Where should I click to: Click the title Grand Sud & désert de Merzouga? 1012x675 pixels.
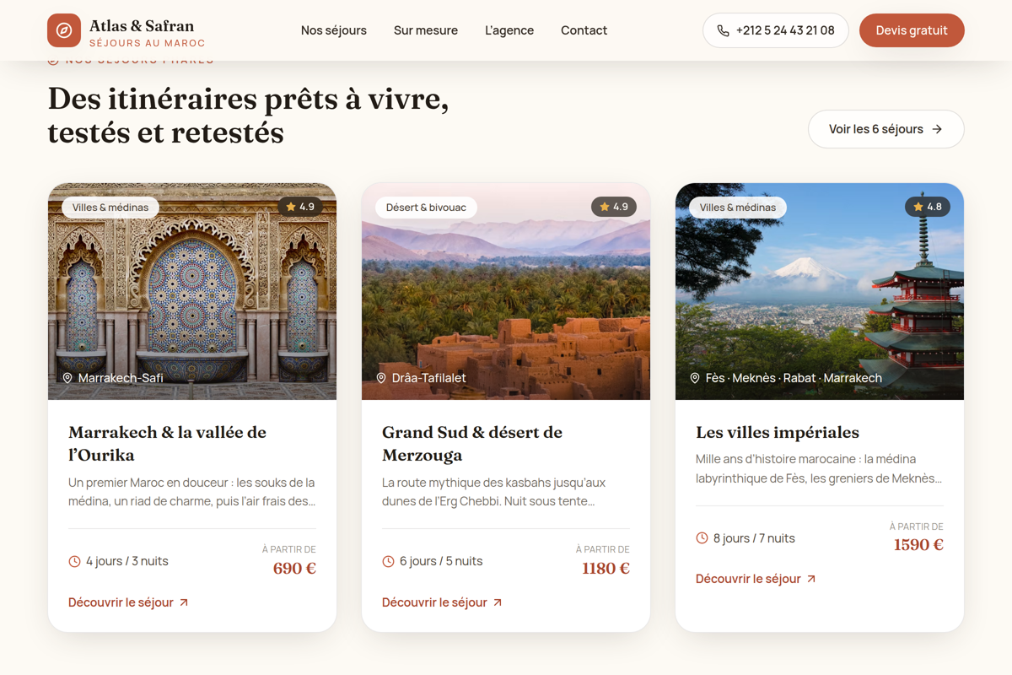tap(472, 443)
